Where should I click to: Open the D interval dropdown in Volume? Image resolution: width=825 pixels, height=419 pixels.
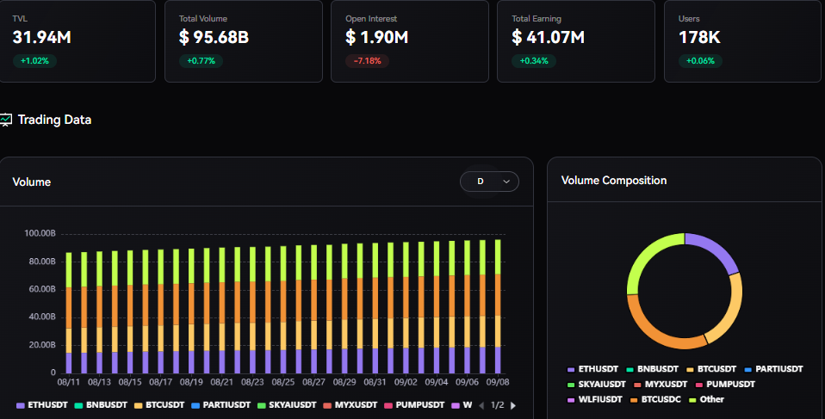point(489,182)
